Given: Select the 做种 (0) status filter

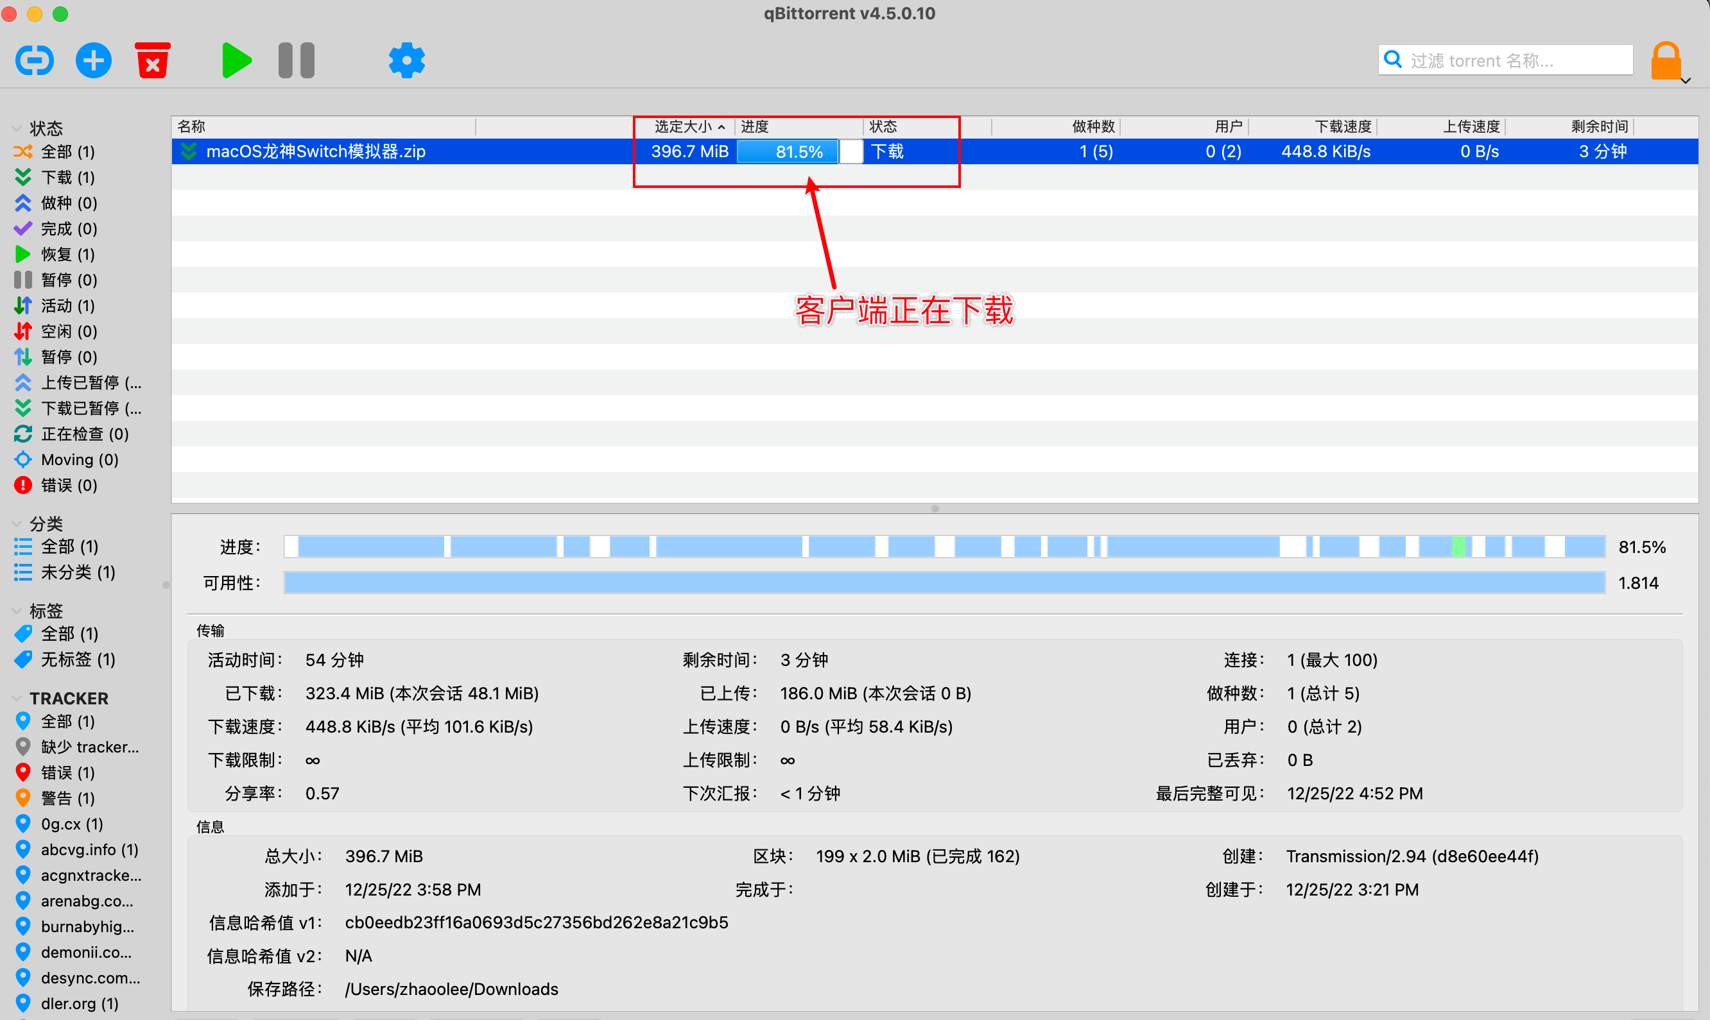Looking at the screenshot, I should pos(68,203).
